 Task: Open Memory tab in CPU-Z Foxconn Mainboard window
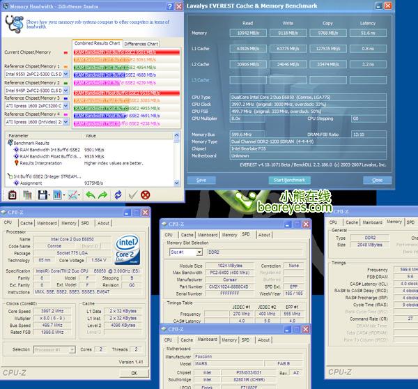(x=229, y=340)
